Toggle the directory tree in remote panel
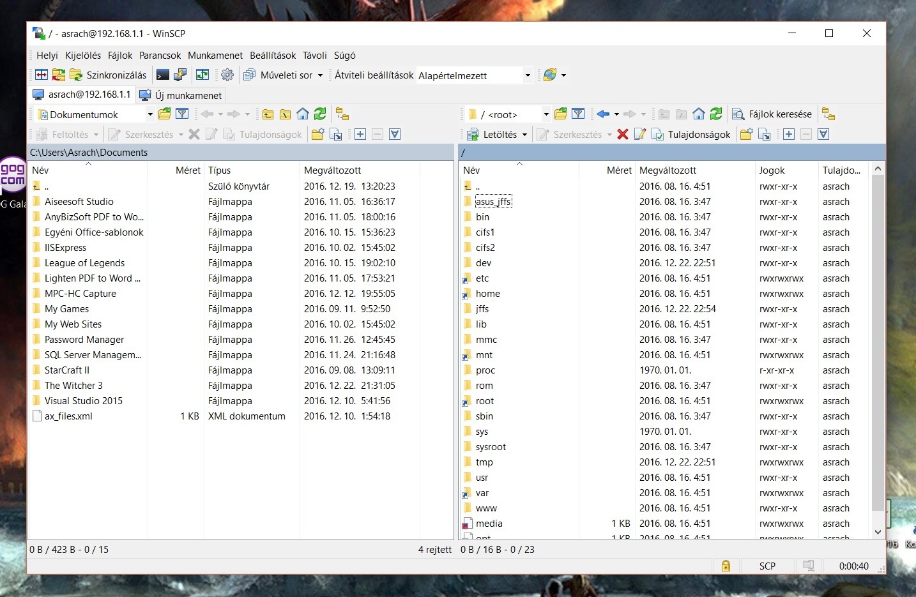This screenshot has width=916, height=597. (828, 114)
